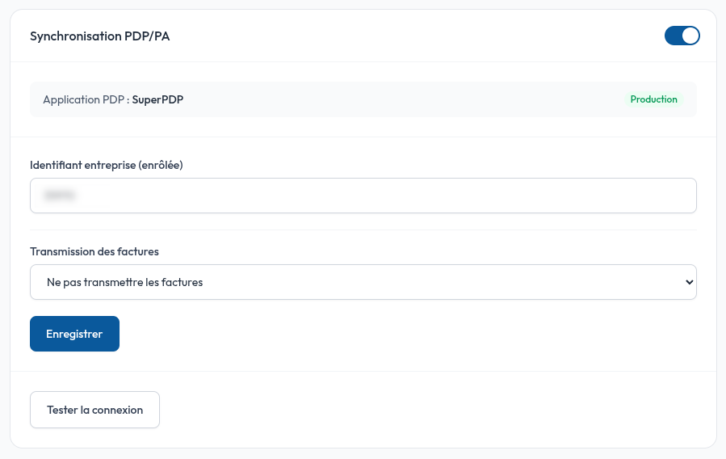Click the Transmission des factures label
The width and height of the screenshot is (726, 459).
coord(94,251)
